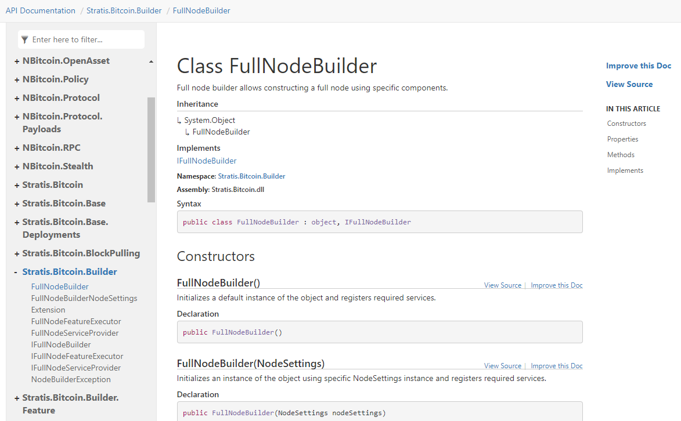681x421 pixels.
Task: Expand the NBitcoin.Stealth namespace
Action: (16, 167)
